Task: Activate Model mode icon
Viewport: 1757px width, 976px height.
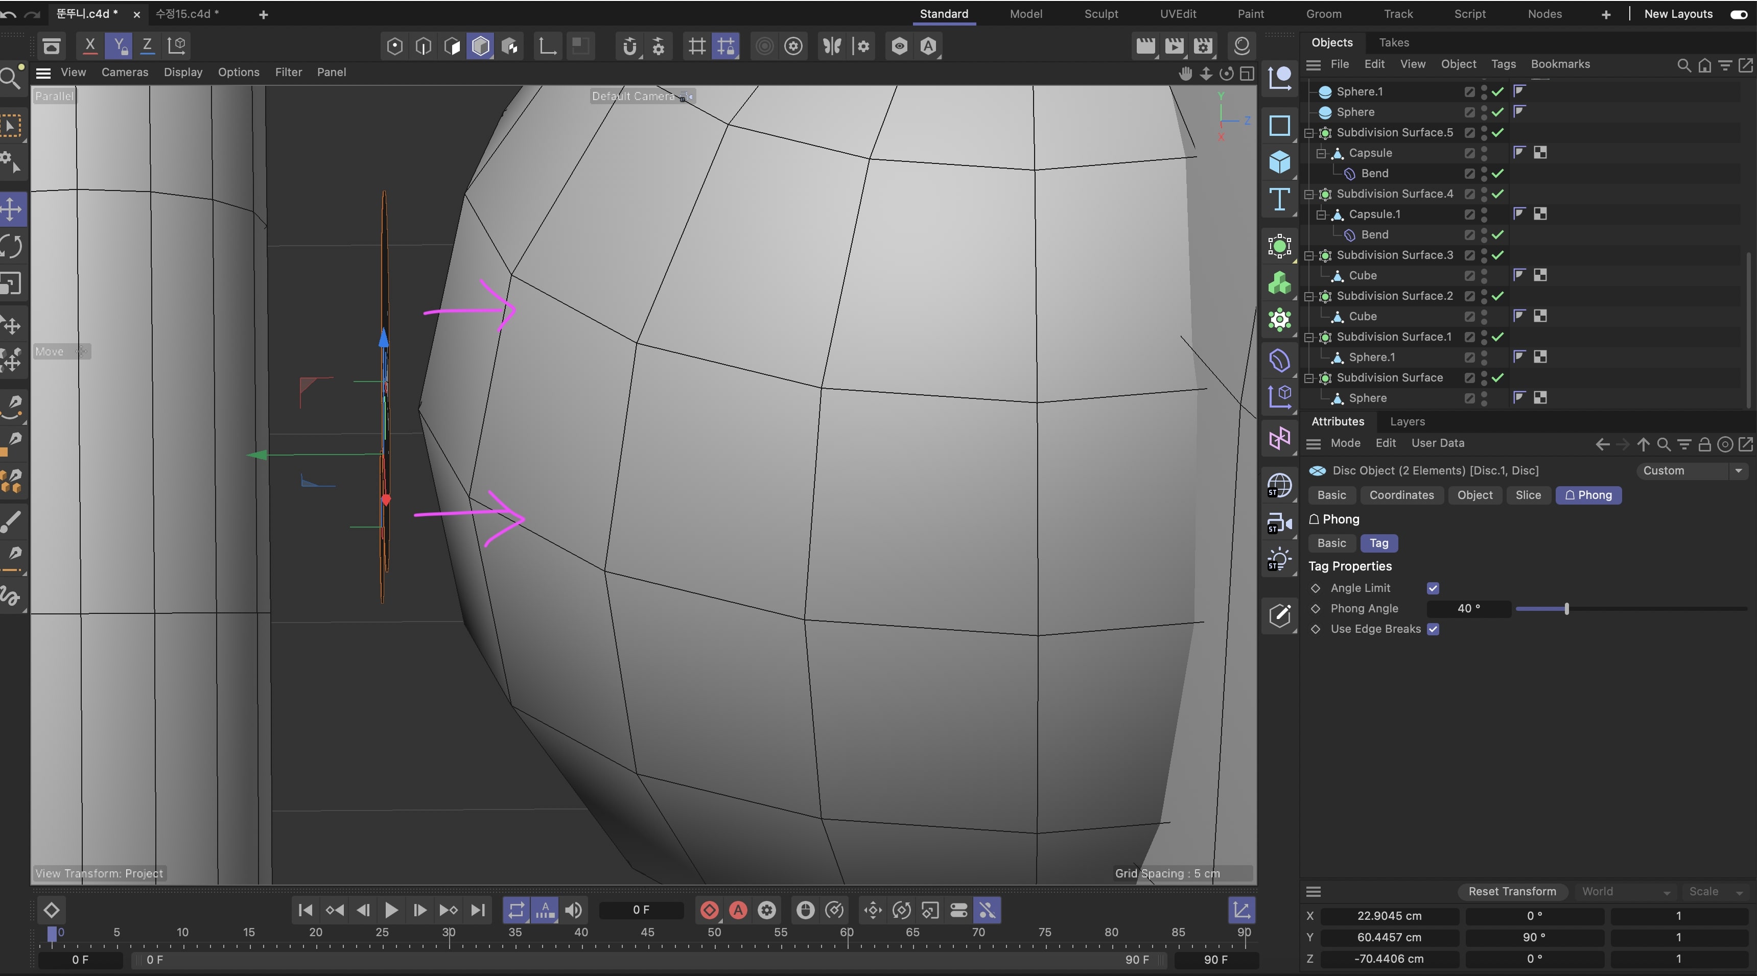Action: pos(480,46)
